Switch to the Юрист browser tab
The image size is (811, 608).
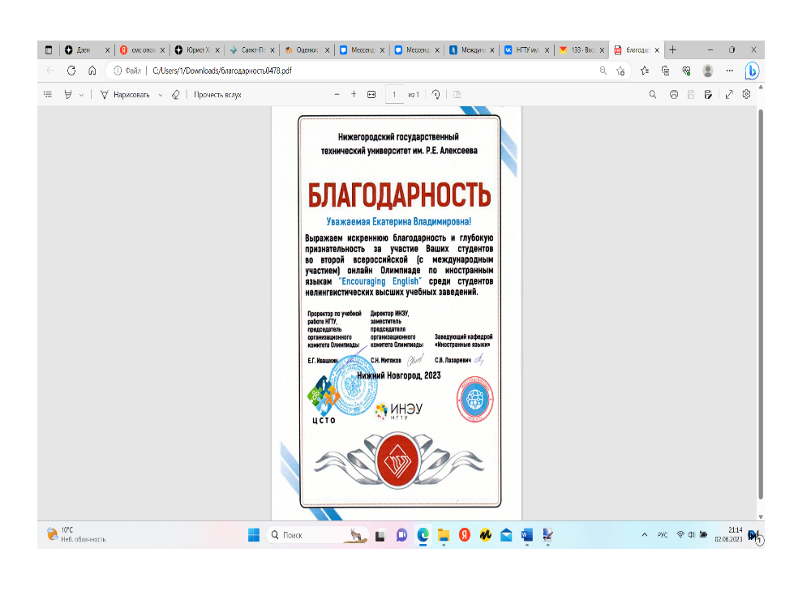click(195, 49)
